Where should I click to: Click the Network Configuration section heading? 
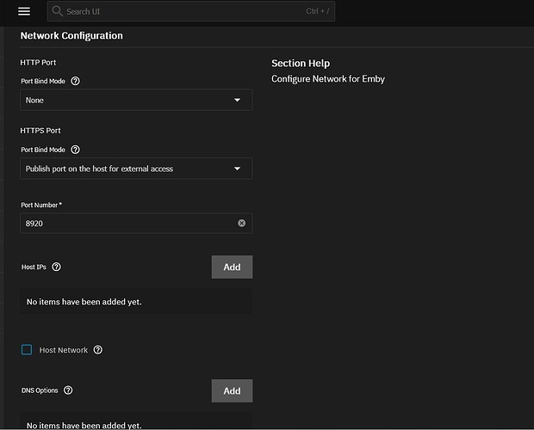point(71,36)
